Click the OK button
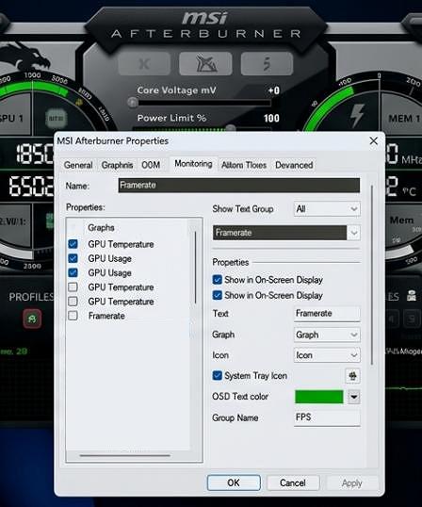 pyautogui.click(x=234, y=482)
